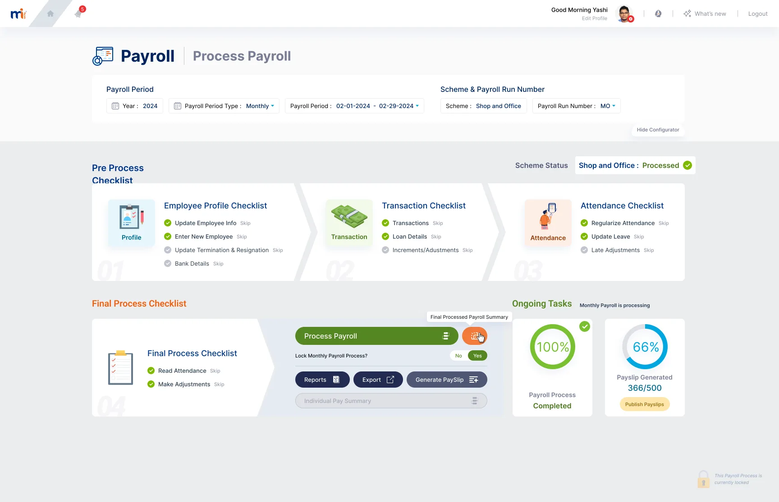This screenshot has width=779, height=502.
Task: Click the Export button
Action: tap(378, 380)
